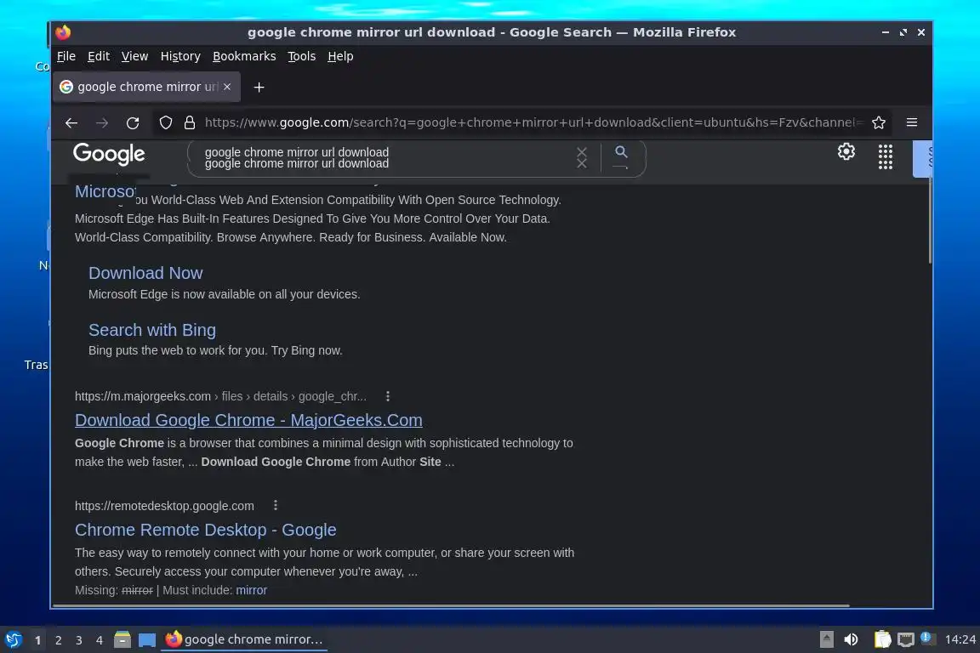Open the Bookmarks menu
Image resolution: width=980 pixels, height=653 pixels.
(x=244, y=56)
